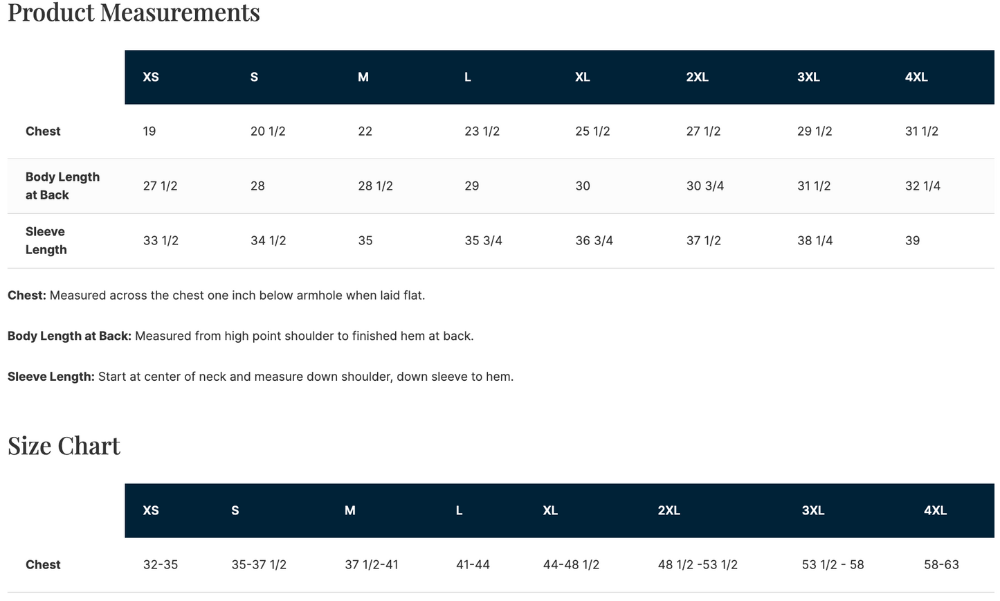Select the Body Length at Back: description
The width and height of the screenshot is (1000, 601).
(240, 336)
